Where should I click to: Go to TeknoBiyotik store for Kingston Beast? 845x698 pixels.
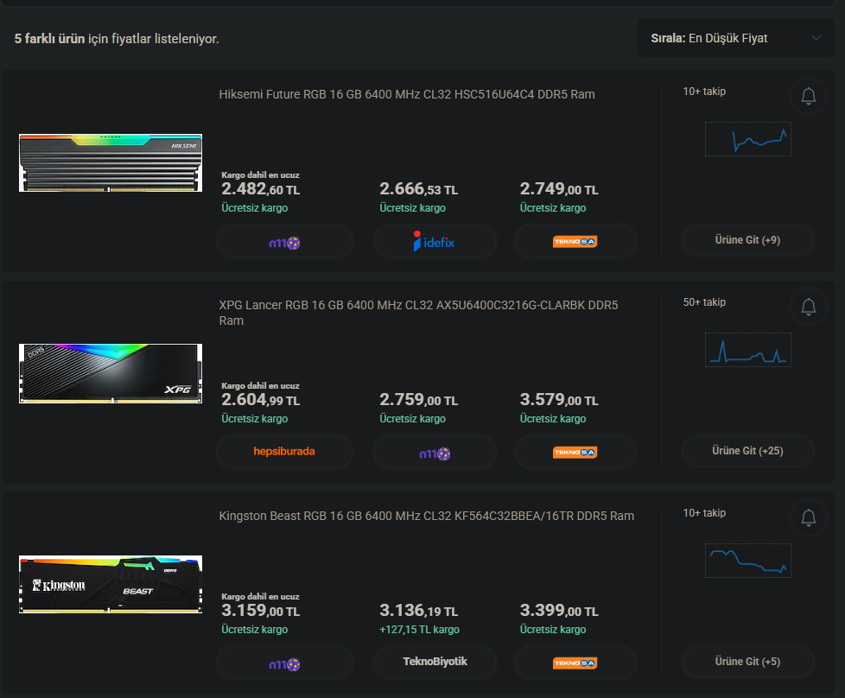coord(435,662)
